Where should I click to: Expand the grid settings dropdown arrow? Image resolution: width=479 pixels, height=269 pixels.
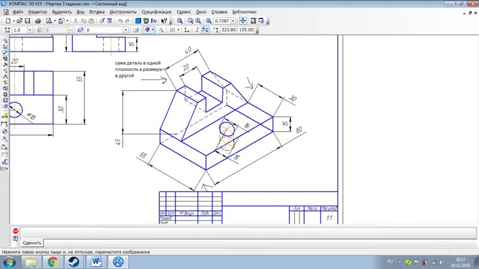coord(178,30)
